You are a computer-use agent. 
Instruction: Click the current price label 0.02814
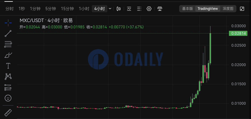(238, 33)
